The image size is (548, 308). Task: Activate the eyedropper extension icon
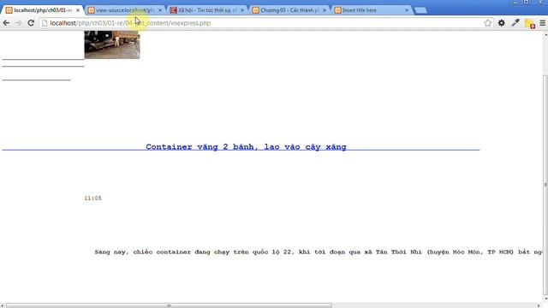515,23
